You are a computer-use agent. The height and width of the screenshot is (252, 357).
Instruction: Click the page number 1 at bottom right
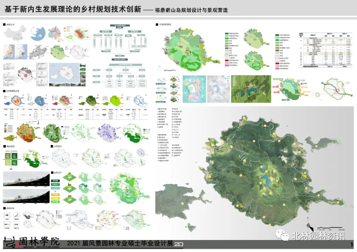tap(352, 244)
